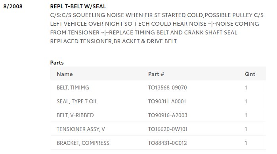Click the Part # column header
This screenshot has height=154, width=277.
[x=156, y=74]
